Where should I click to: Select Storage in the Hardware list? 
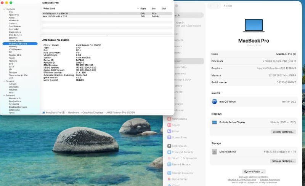tap(13, 72)
